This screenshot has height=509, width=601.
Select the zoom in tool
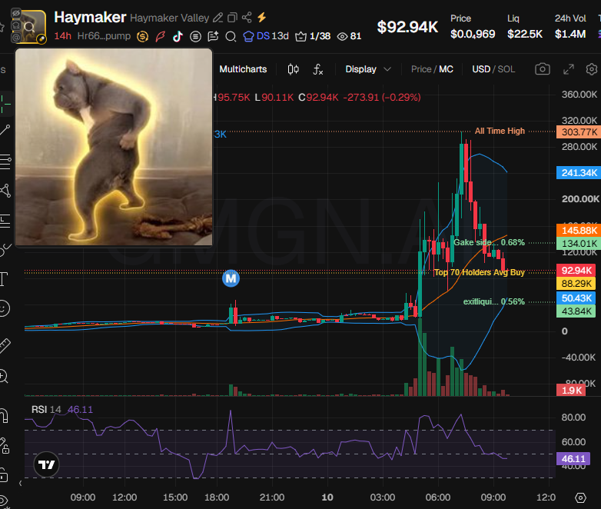coord(4,376)
